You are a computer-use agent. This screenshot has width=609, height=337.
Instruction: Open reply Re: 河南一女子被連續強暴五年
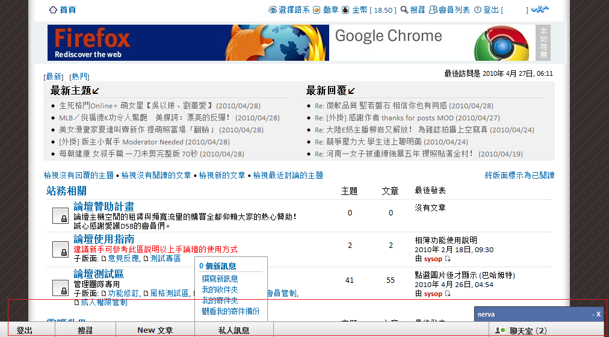[x=419, y=153]
